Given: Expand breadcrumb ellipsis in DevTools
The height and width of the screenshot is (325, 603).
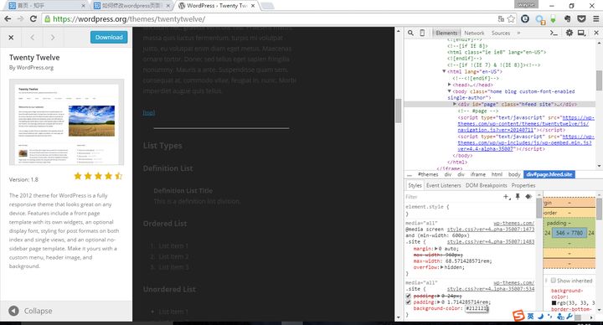Looking at the screenshot, I should [x=410, y=174].
